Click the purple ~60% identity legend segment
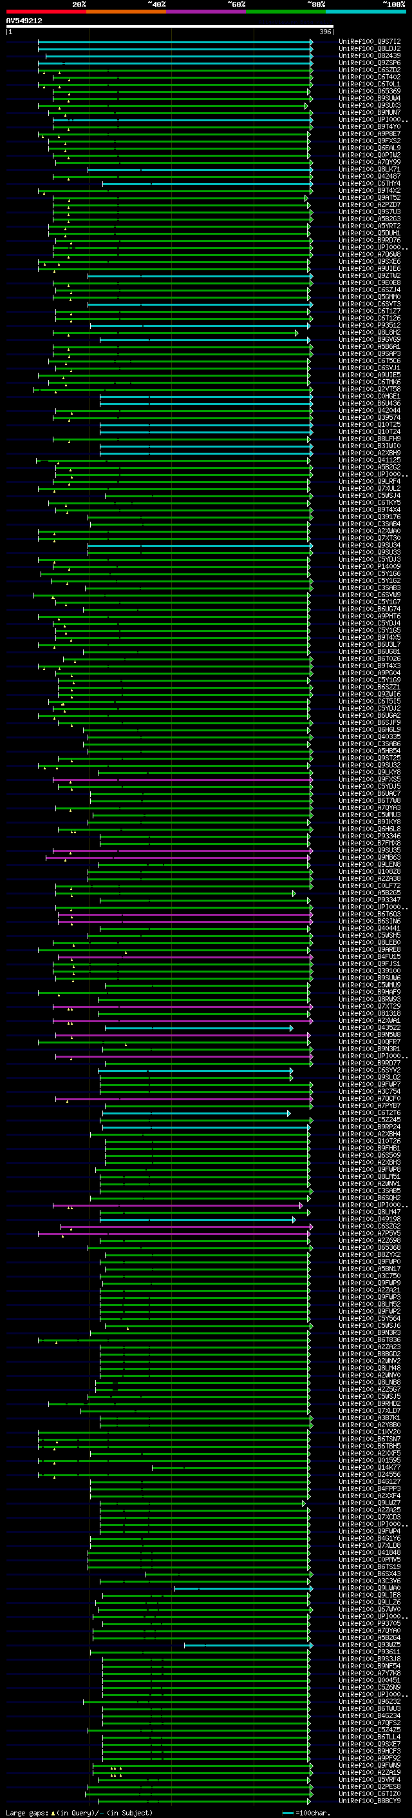The width and height of the screenshot is (412, 1818). pos(207,12)
